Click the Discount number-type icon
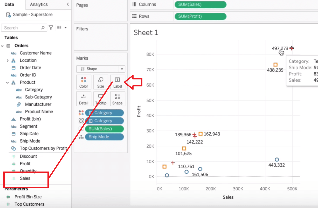Viewport: 318px width, 208px height. tap(13, 157)
